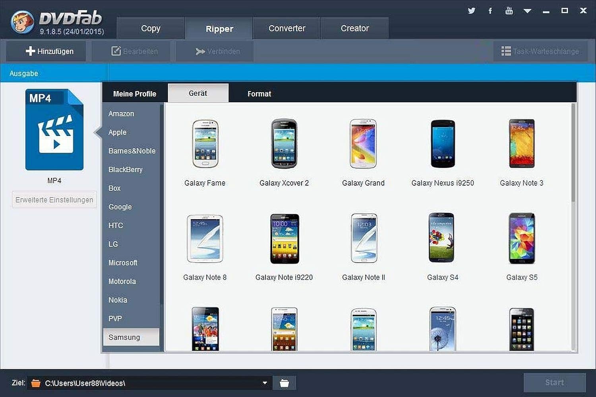596x397 pixels.
Task: Switch to the Ripper module tab
Action: tap(219, 28)
